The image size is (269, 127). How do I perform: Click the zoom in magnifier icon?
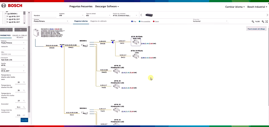click(263, 22)
